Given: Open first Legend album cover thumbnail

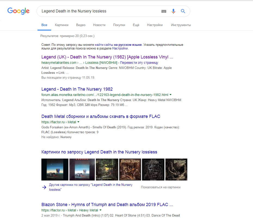Looking at the screenshot, I should [x=55, y=169].
